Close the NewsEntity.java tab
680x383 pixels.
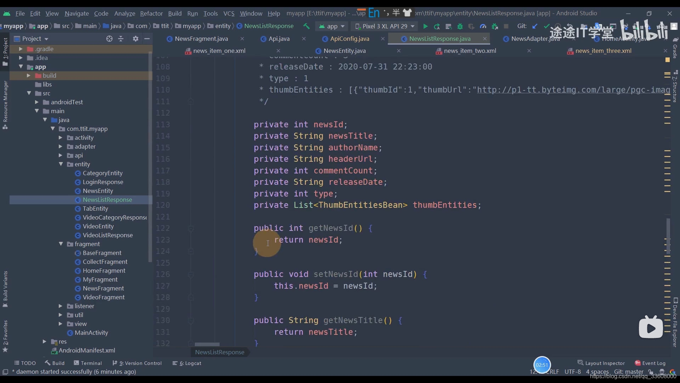click(x=399, y=51)
